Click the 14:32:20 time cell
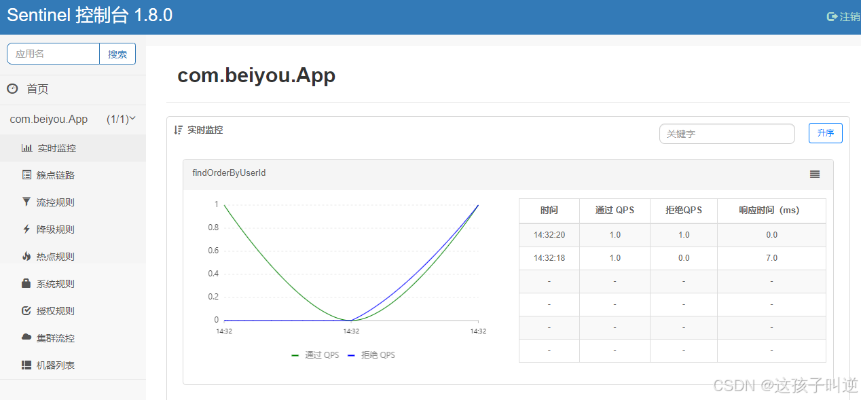 click(x=549, y=235)
